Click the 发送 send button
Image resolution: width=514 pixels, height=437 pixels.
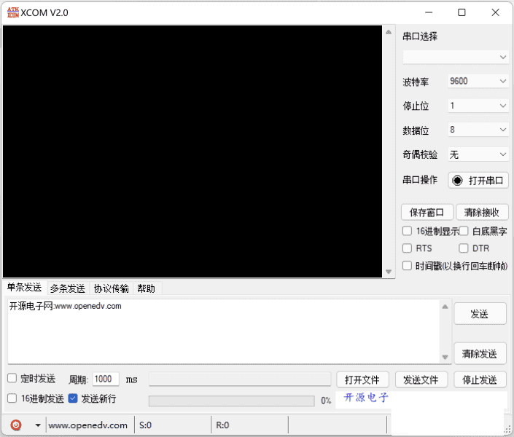(480, 314)
